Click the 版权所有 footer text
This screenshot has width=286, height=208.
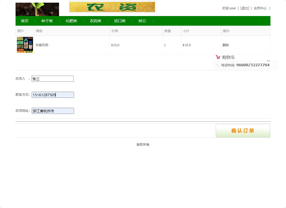coord(143,144)
